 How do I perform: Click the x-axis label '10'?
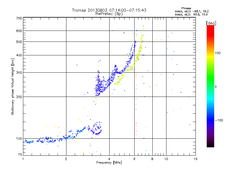166,159
